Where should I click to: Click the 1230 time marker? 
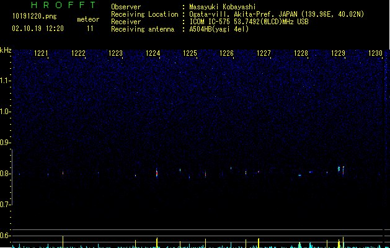(x=375, y=53)
